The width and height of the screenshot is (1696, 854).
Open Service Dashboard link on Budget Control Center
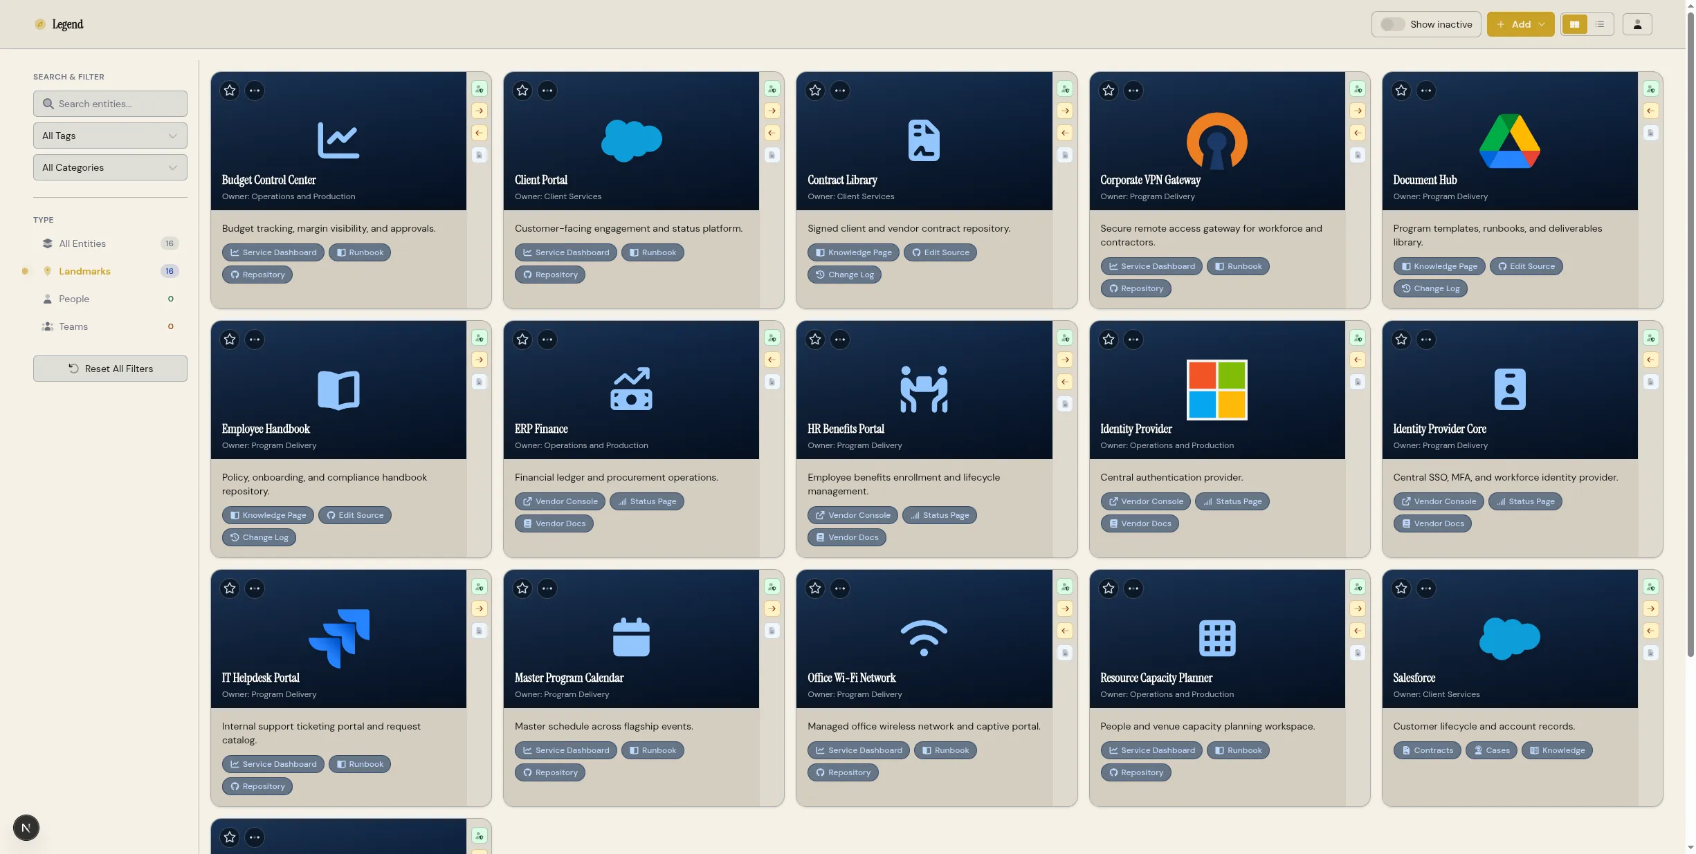coord(273,252)
